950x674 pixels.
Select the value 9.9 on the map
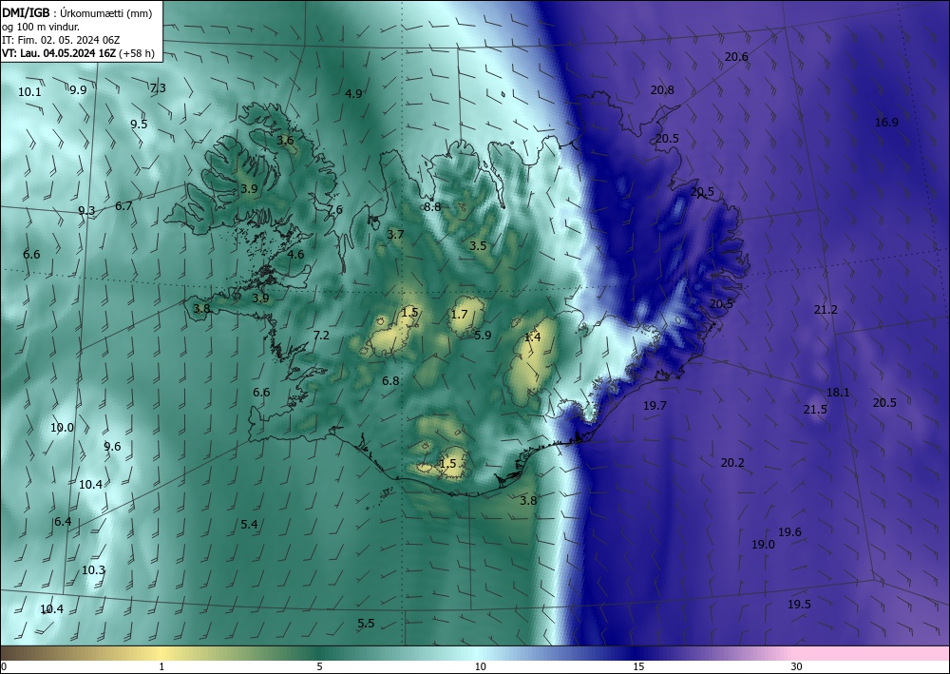[78, 89]
